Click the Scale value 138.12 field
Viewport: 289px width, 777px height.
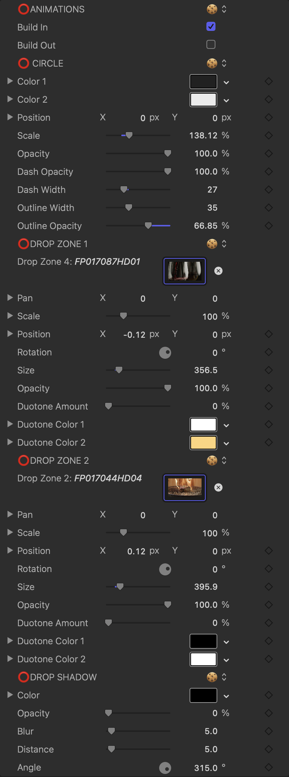pos(203,135)
